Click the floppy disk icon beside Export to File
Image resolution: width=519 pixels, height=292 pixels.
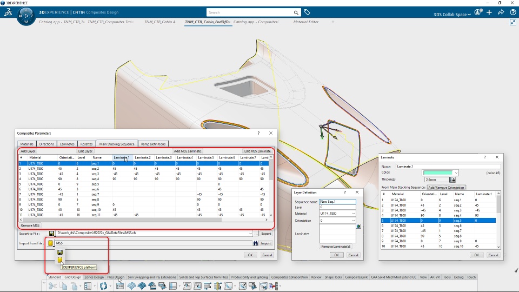[x=51, y=234]
